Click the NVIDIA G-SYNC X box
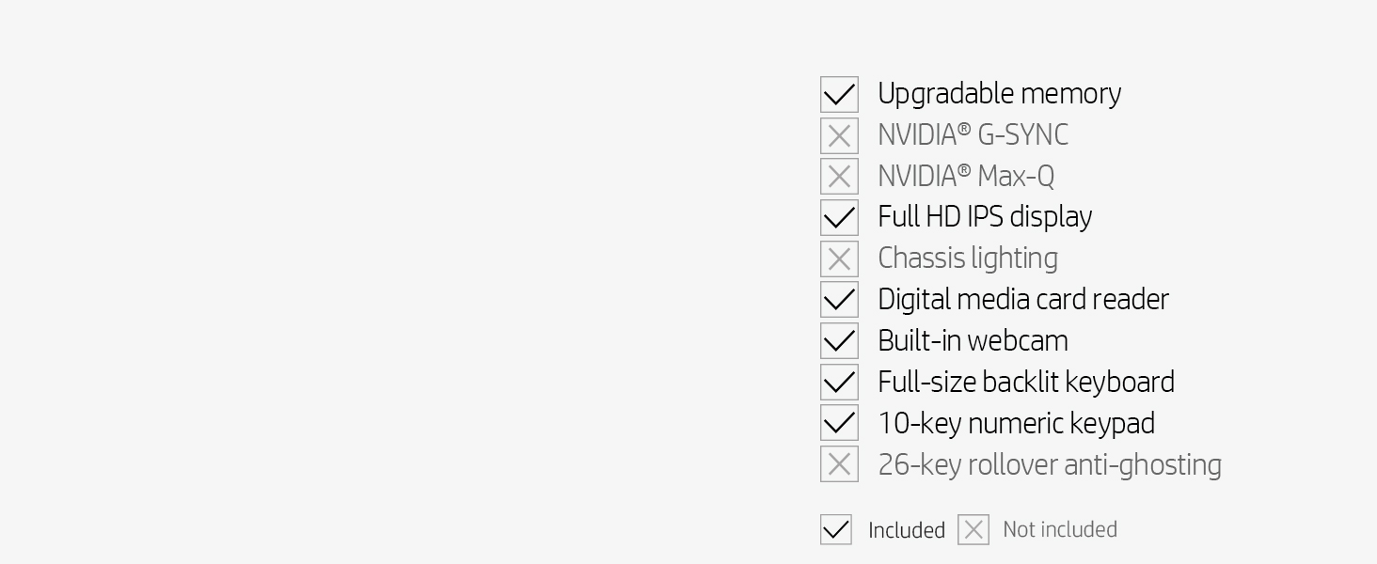Viewport: 1377px width, 564px height. (839, 136)
